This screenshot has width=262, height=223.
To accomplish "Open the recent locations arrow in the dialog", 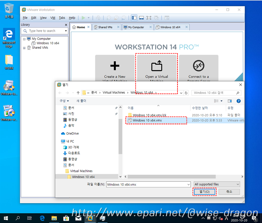I will (x=73, y=93).
